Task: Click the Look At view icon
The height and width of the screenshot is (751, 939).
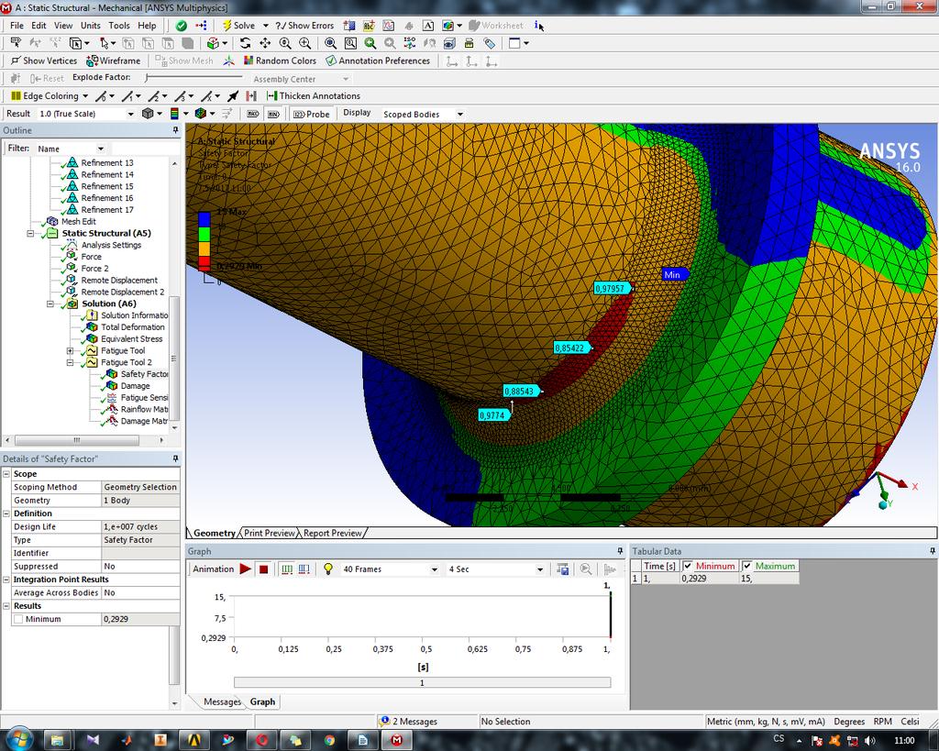Action: click(430, 43)
